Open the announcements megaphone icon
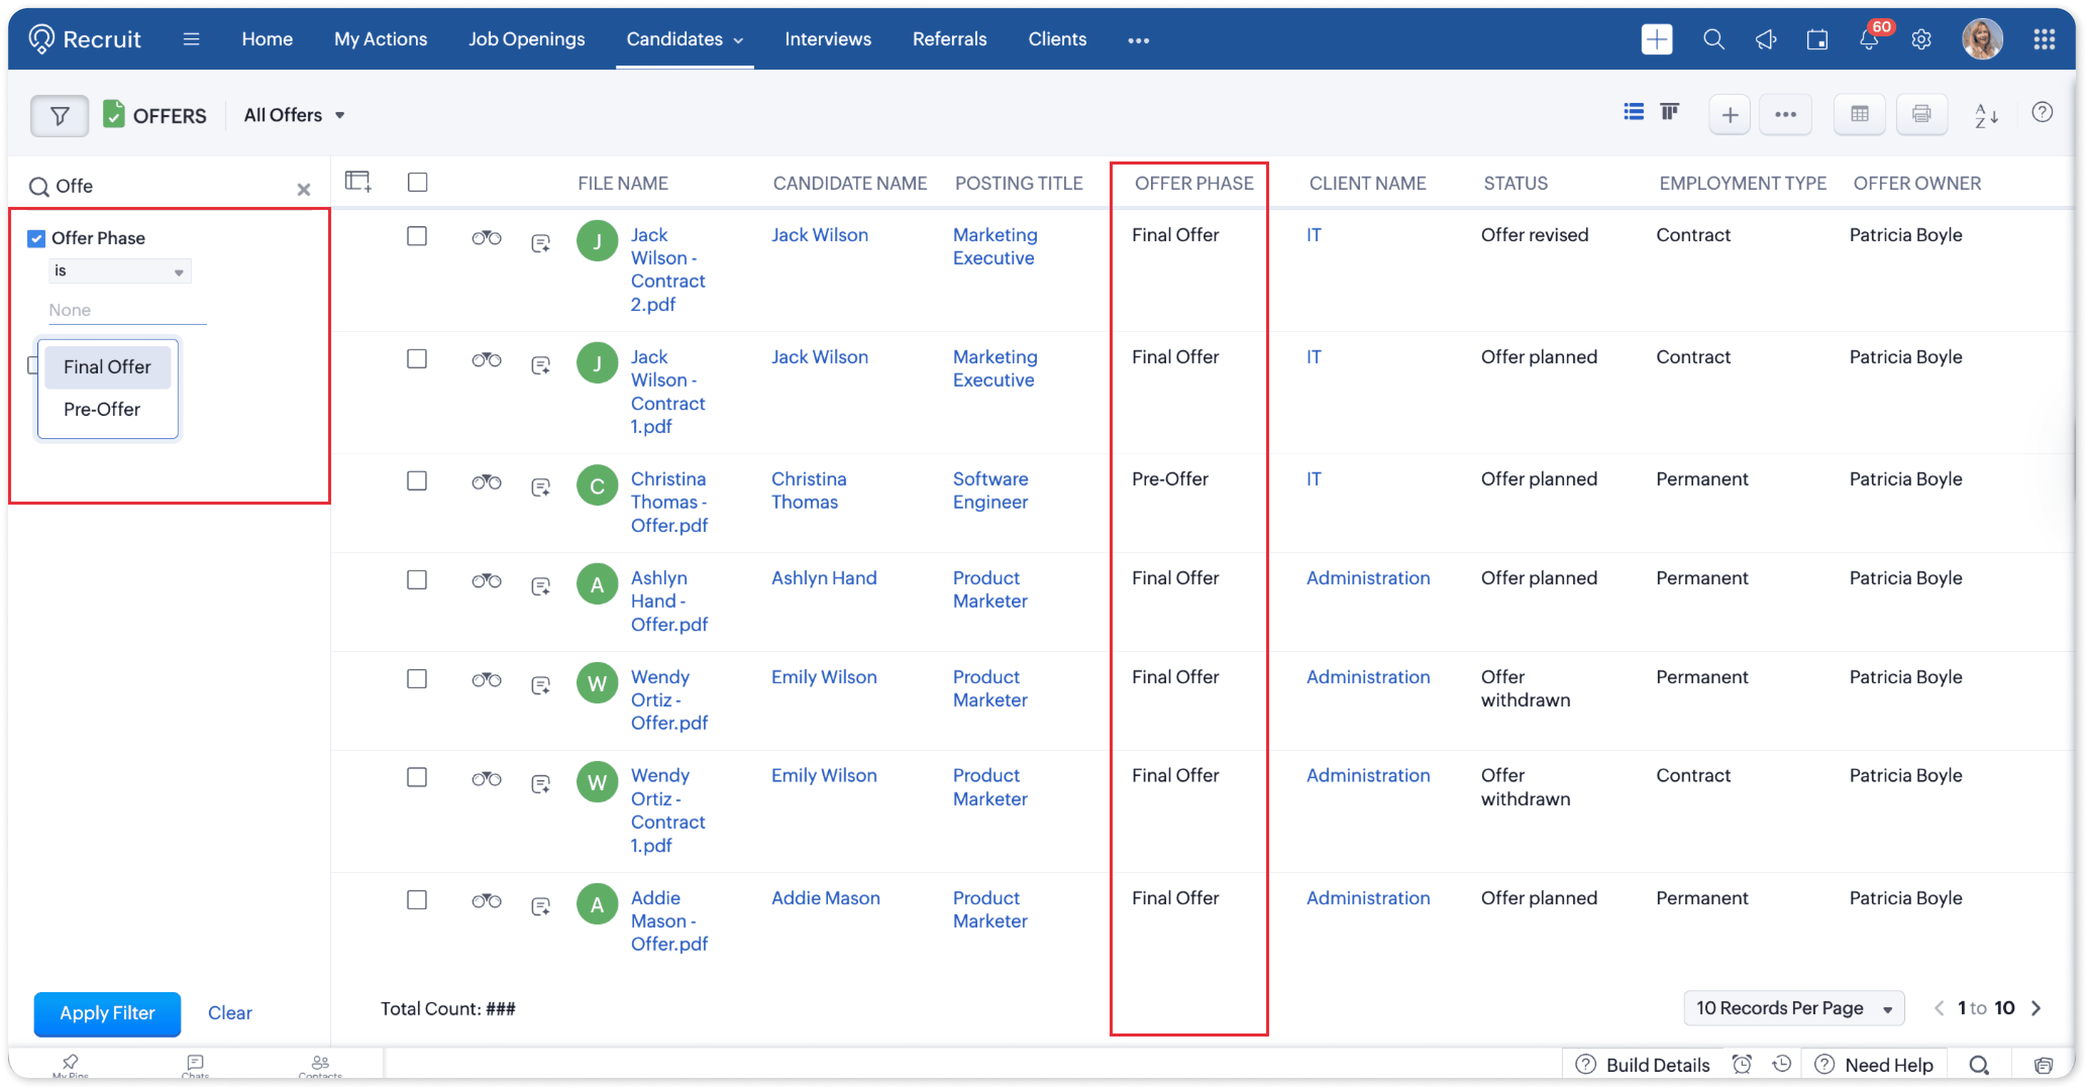The width and height of the screenshot is (2088, 1090). click(x=1765, y=39)
